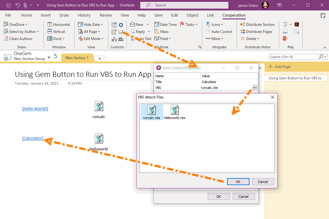329x219 pixels.
Task: Open the File menu
Action: click(x=8, y=15)
